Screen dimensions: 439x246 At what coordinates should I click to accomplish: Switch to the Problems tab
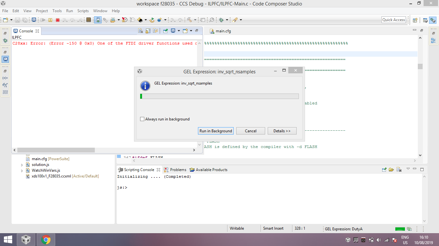point(175,170)
